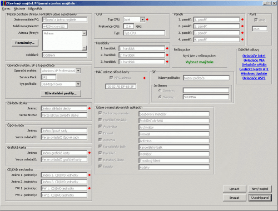Screen dimensions: 278x211
Task: Go to Úvodní panel
Action: click(260, 198)
